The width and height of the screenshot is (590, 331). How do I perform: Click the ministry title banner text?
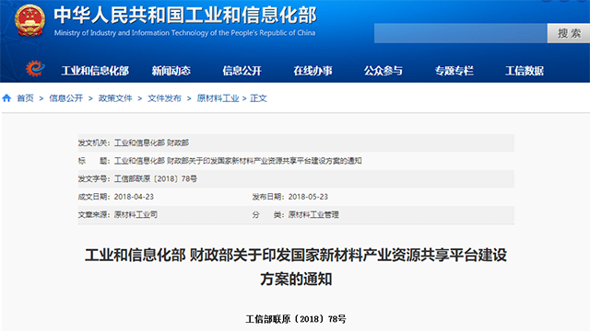(185, 16)
